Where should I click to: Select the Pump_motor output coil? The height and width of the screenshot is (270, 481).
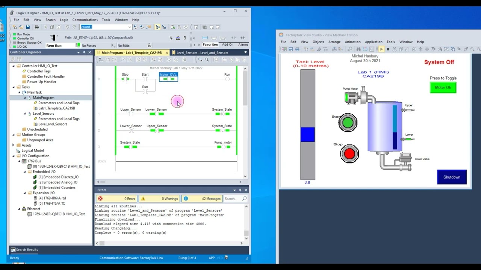223,147
